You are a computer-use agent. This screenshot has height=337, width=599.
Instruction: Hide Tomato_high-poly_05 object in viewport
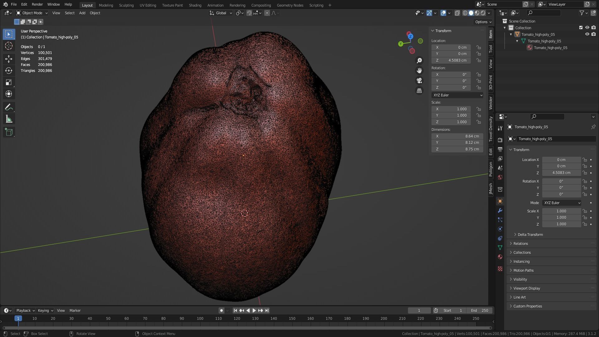point(587,34)
